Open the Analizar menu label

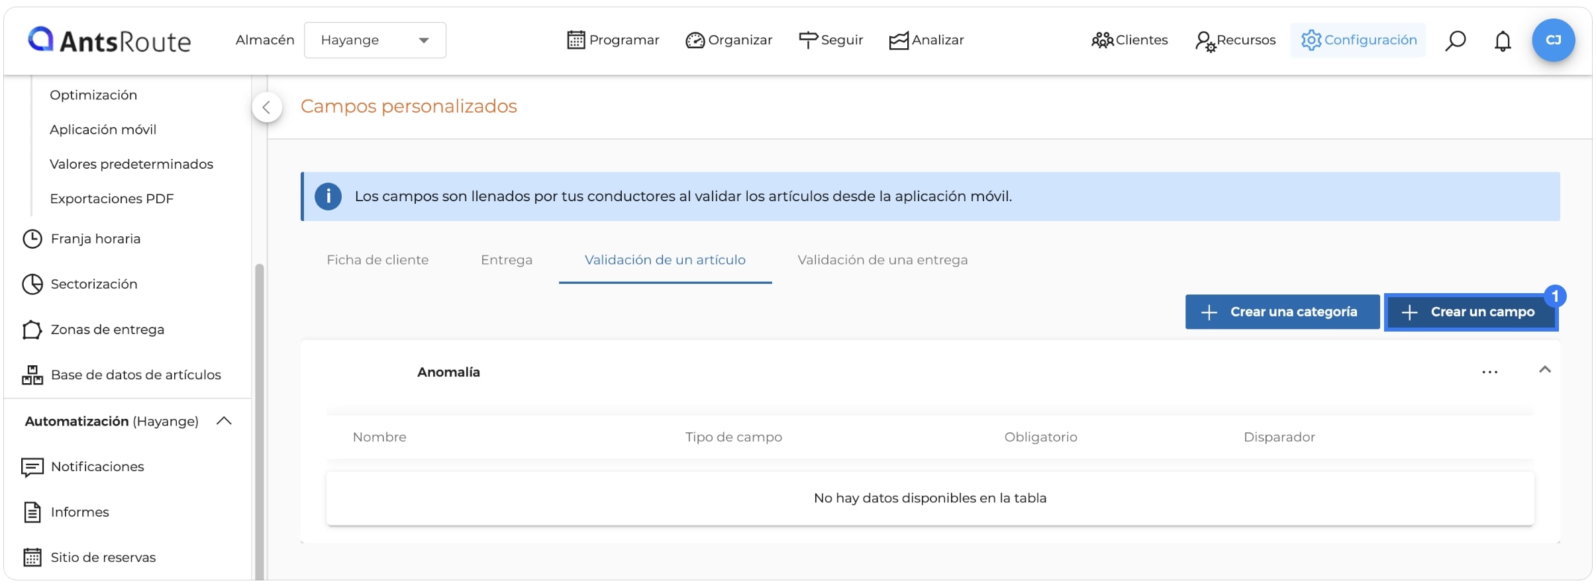click(x=938, y=40)
